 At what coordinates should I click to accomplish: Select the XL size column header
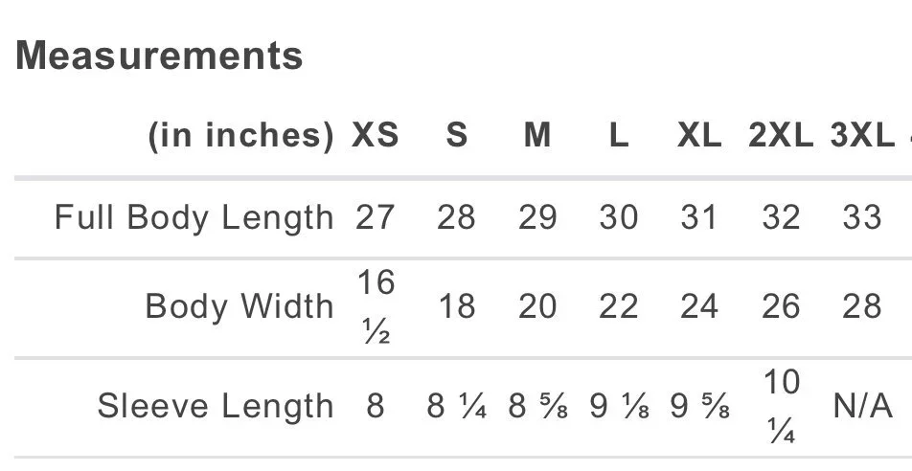(x=699, y=136)
